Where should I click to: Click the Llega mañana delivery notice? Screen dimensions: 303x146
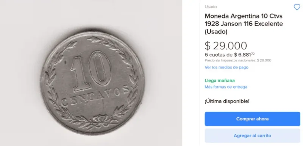click(220, 81)
